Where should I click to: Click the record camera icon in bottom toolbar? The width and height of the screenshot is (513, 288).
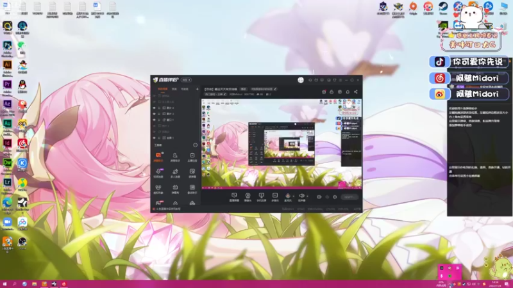(319, 197)
